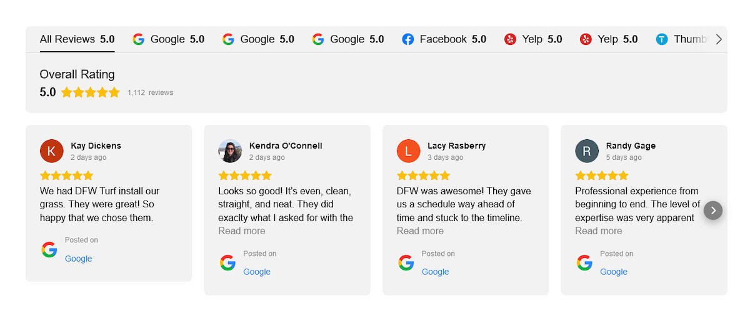The image size is (750, 321).
Task: Click Lacy Rasberry's orange L avatar
Action: pos(408,151)
